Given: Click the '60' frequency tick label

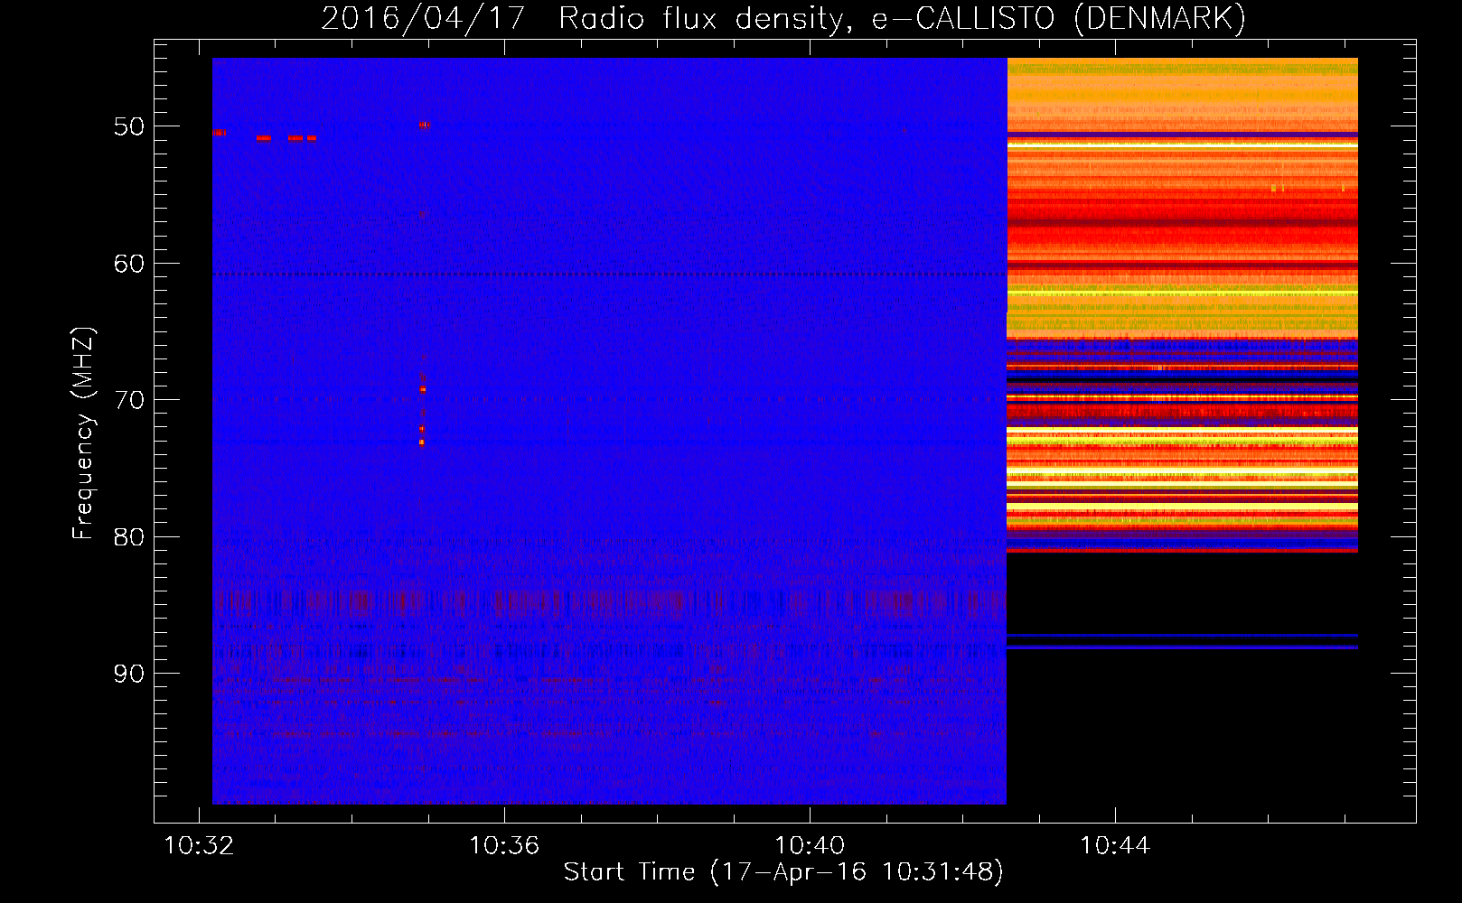Looking at the screenshot, I should [128, 264].
